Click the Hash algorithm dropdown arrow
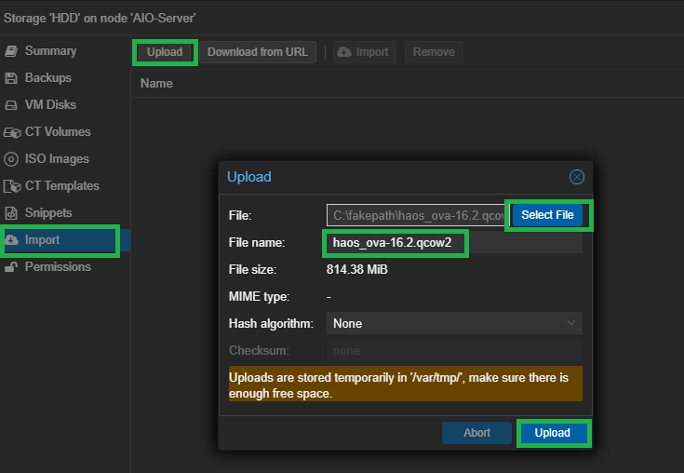 (570, 323)
